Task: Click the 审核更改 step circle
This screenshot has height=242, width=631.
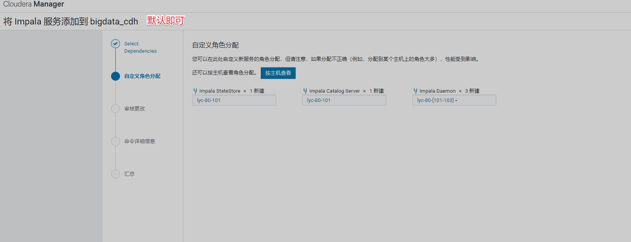Action: point(115,109)
